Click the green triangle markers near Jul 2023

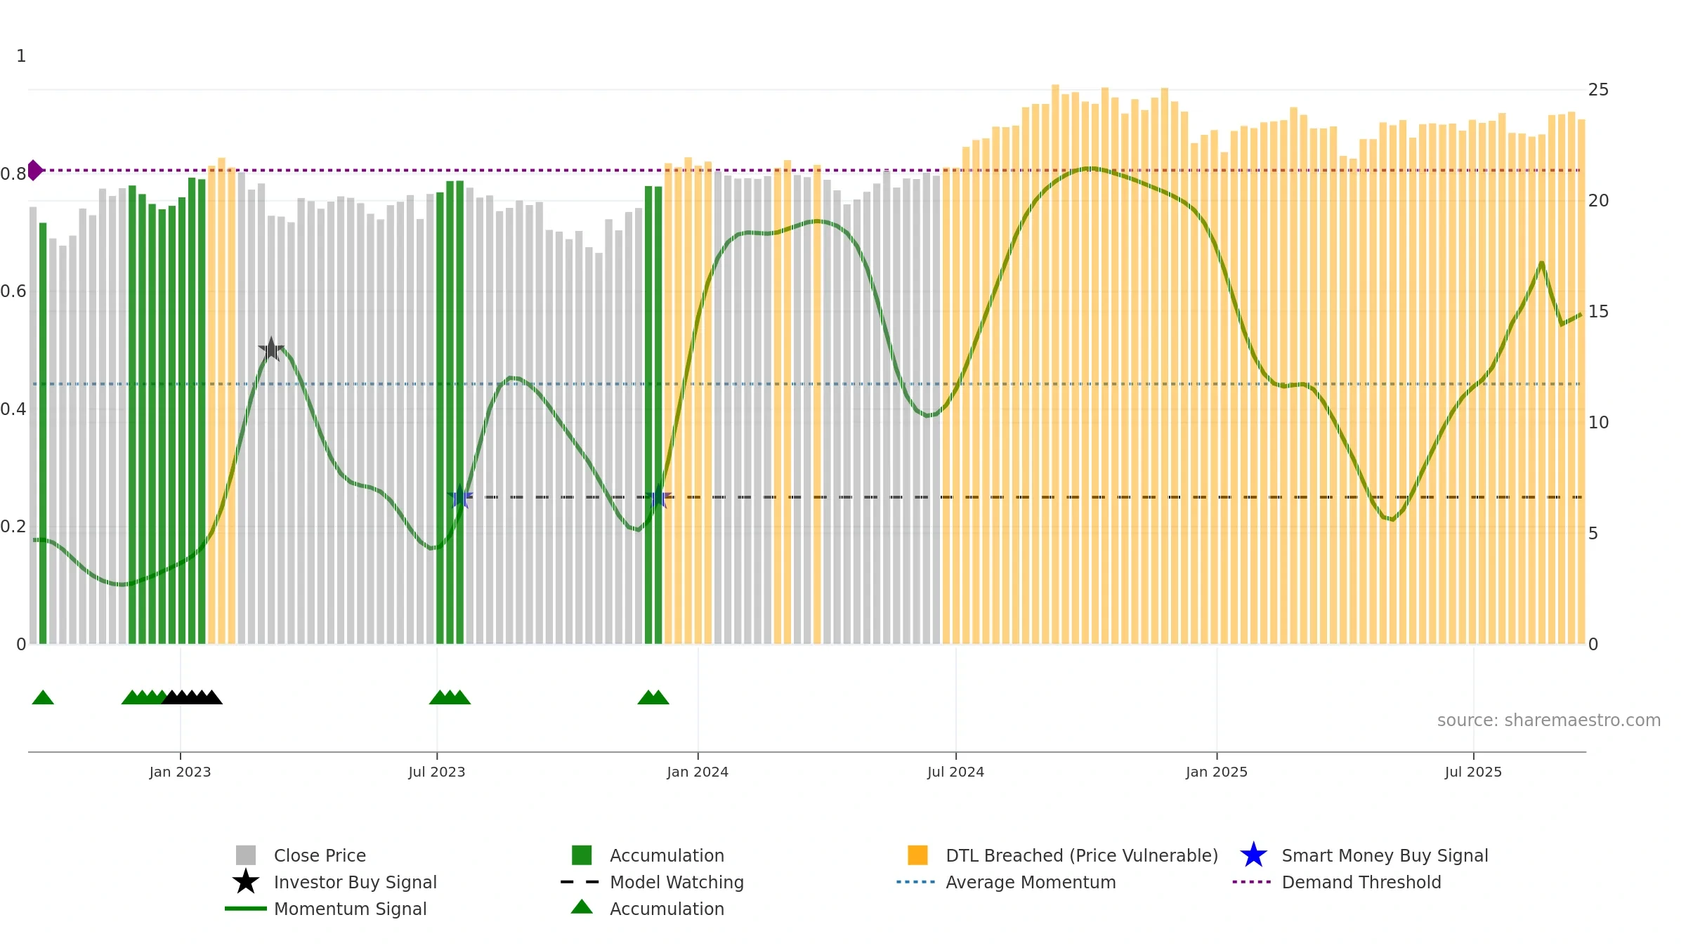[450, 697]
